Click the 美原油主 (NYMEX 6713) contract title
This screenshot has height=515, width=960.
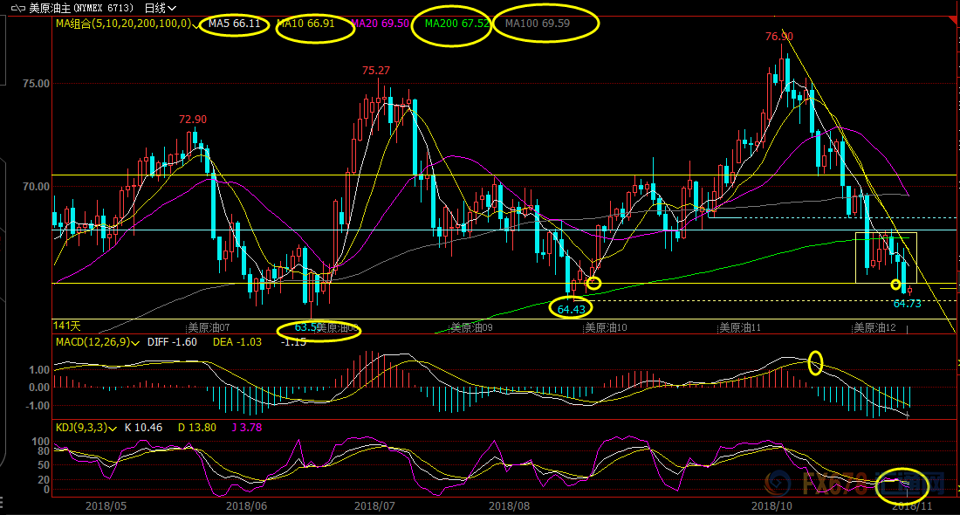(x=80, y=8)
